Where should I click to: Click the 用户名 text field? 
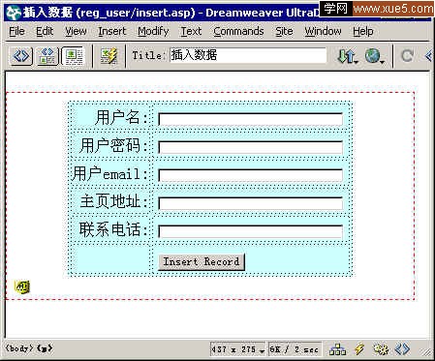pos(251,119)
